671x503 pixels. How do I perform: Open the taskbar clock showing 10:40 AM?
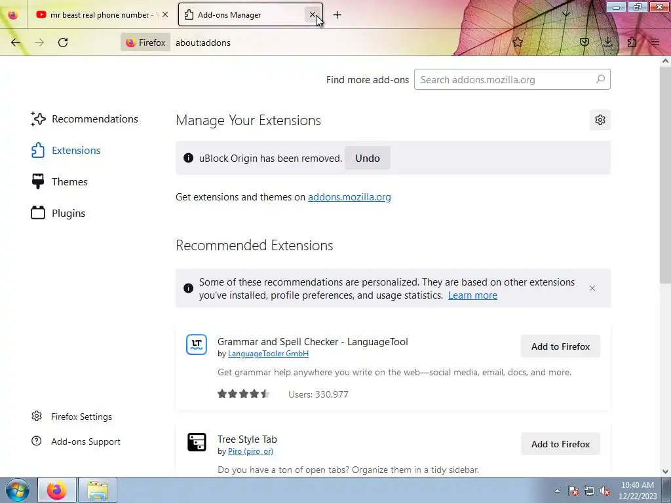[638, 491]
